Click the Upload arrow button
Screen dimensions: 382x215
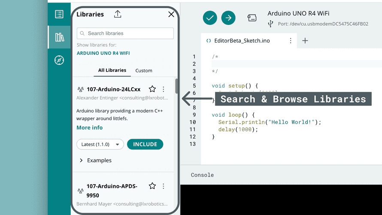tap(228, 18)
